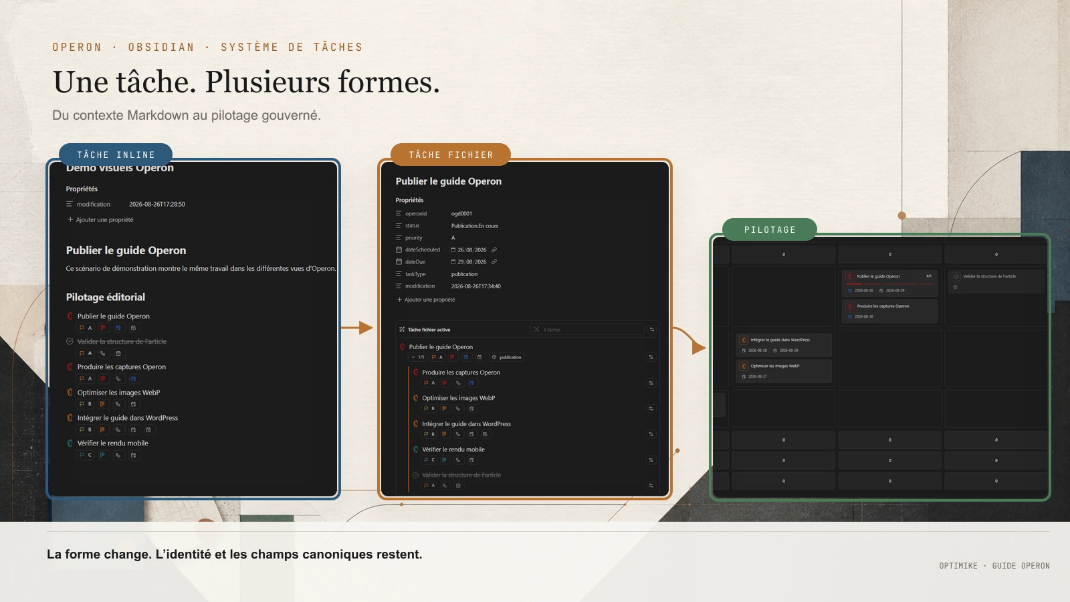Click the dateDue value 29/08/2026 in the fichier panel

click(x=472, y=262)
